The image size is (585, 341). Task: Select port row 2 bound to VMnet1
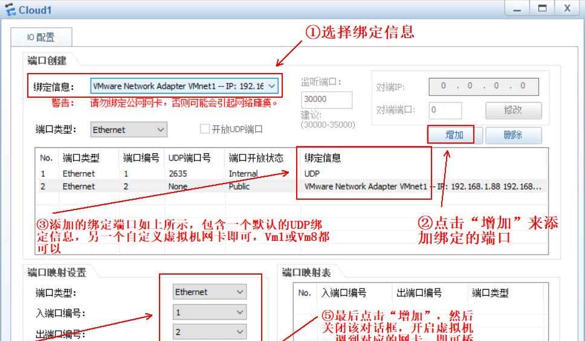click(291, 186)
